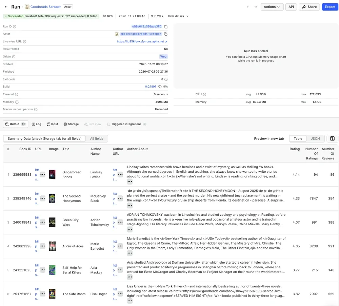Image resolution: width=339 pixels, height=306 pixels.
Task: Open the Input tab
Action: pyautogui.click(x=53, y=124)
